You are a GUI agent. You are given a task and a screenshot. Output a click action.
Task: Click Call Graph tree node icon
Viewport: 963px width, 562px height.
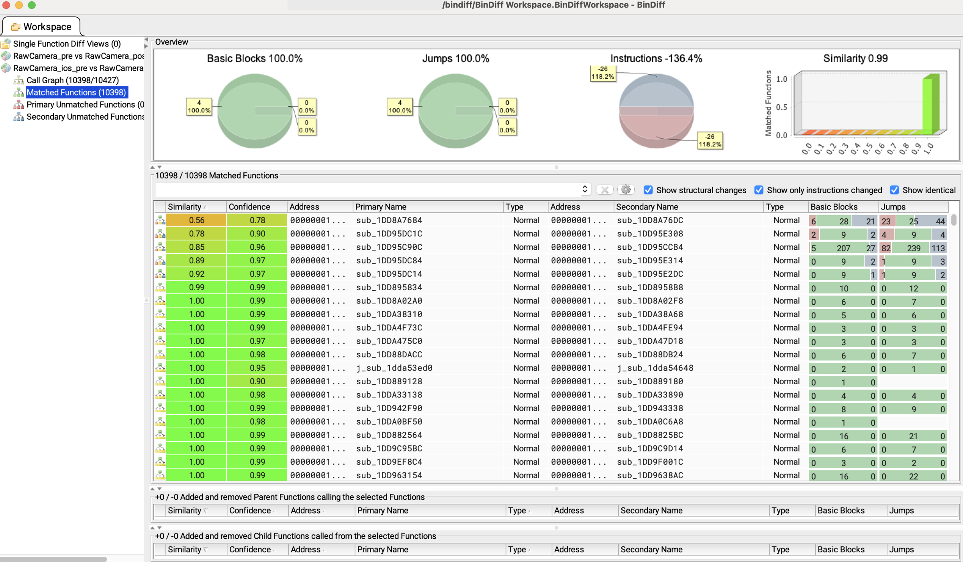click(x=18, y=80)
